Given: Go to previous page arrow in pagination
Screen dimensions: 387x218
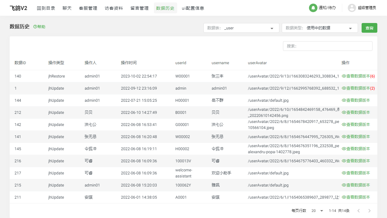Looking at the screenshot, I should (x=359, y=211).
